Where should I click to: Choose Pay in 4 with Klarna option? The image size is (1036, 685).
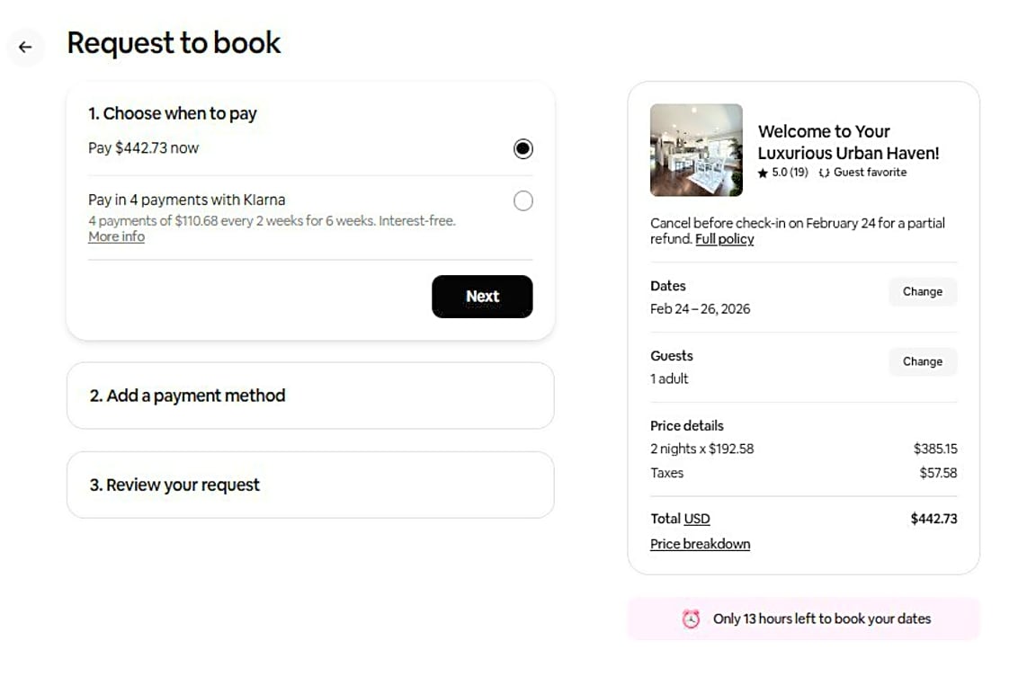pos(522,200)
